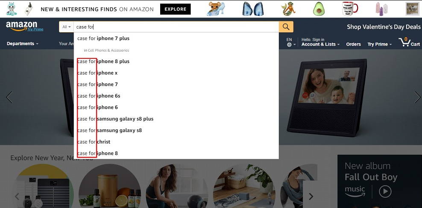Click the avocado plush product image
This screenshot has width=422, height=208.
319,9
